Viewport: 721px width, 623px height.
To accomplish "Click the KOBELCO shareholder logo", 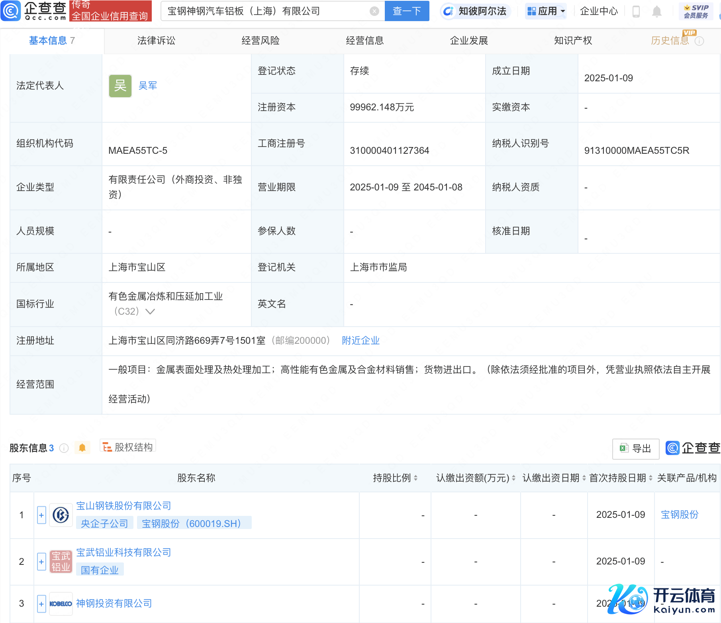I will (x=61, y=603).
